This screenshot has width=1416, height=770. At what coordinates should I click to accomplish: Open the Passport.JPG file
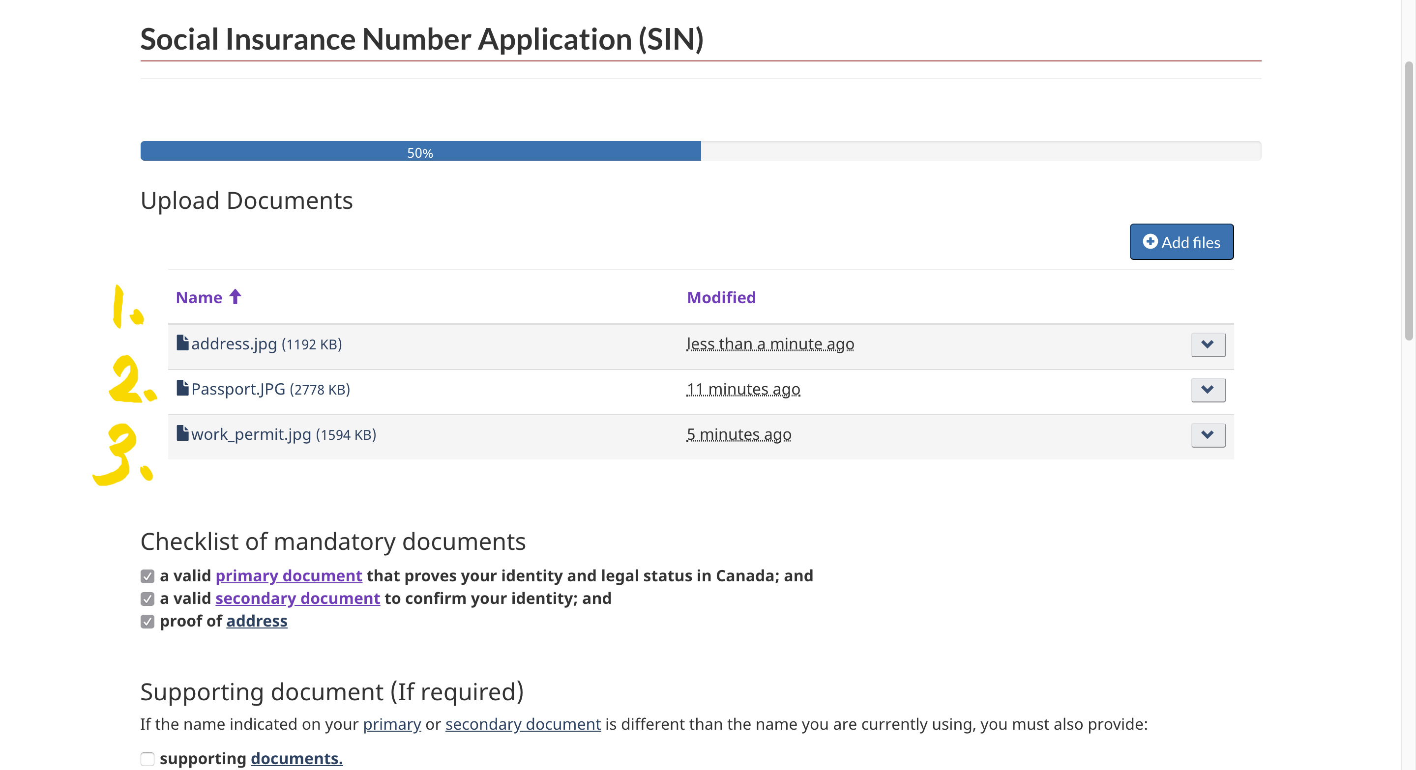click(x=238, y=389)
